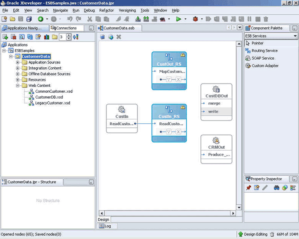
Task: Click the Delete icon with red X in navigator toolbar
Action: [14, 37]
